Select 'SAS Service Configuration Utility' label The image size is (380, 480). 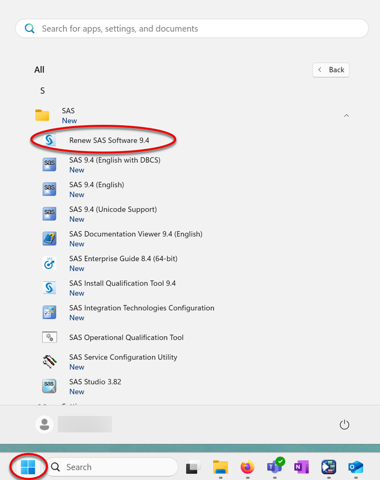pos(123,357)
